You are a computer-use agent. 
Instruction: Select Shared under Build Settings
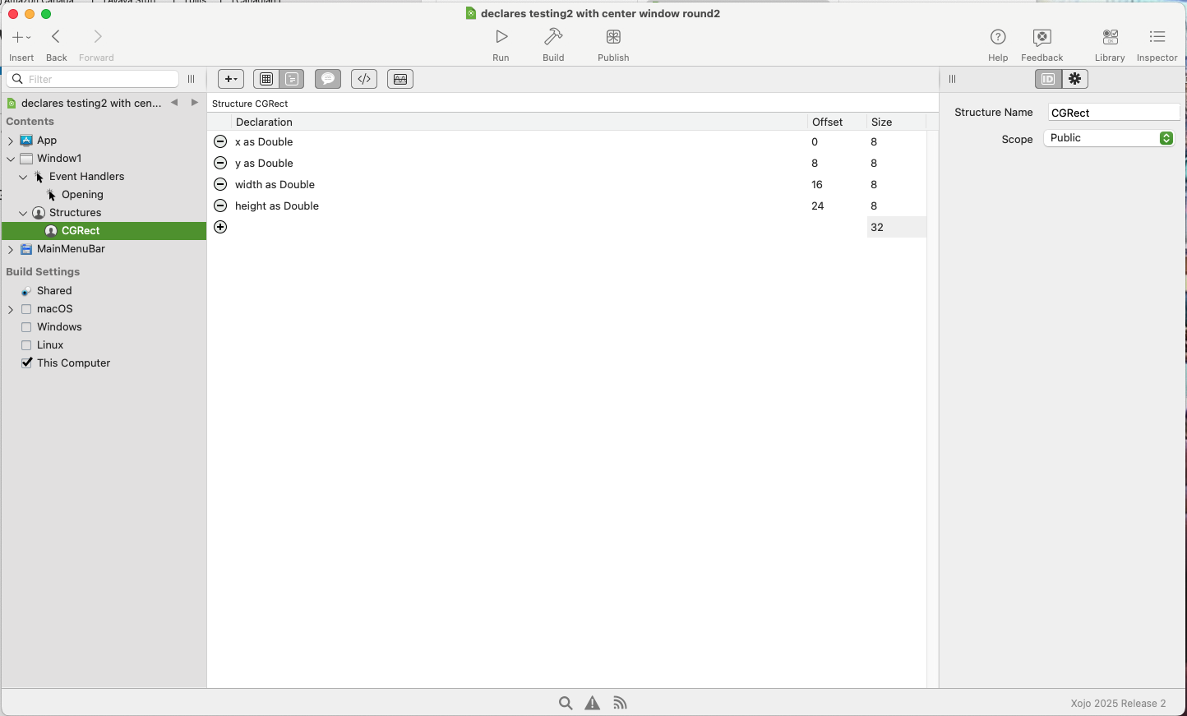pyautogui.click(x=54, y=291)
